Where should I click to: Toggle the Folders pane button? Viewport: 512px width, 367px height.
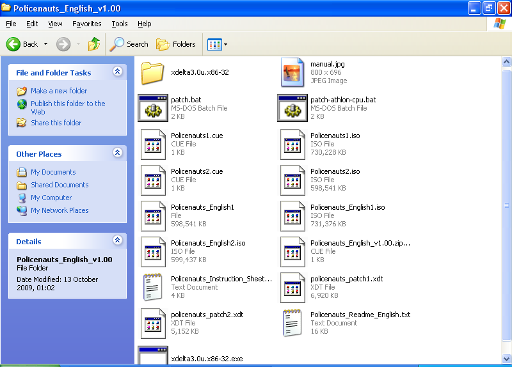pyautogui.click(x=176, y=44)
